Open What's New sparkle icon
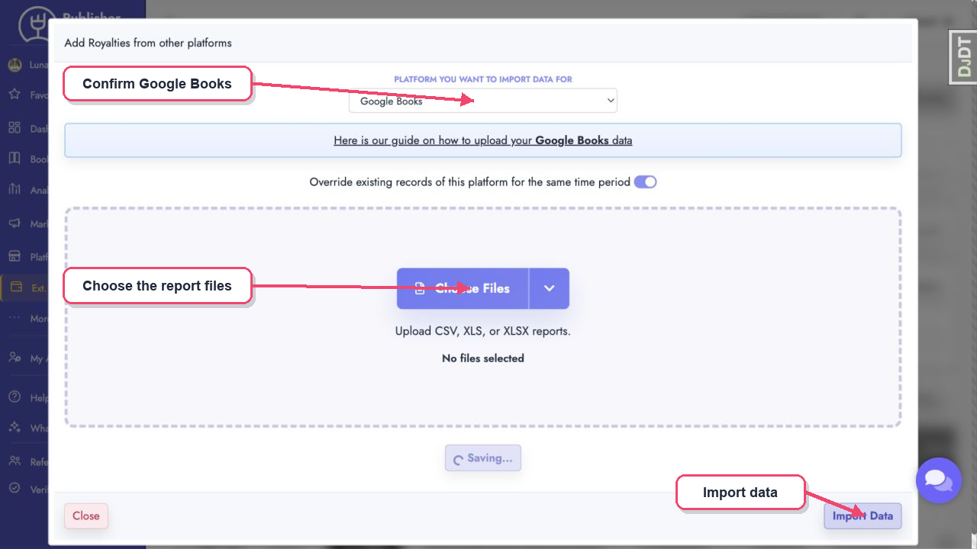977x549 pixels. pyautogui.click(x=15, y=428)
